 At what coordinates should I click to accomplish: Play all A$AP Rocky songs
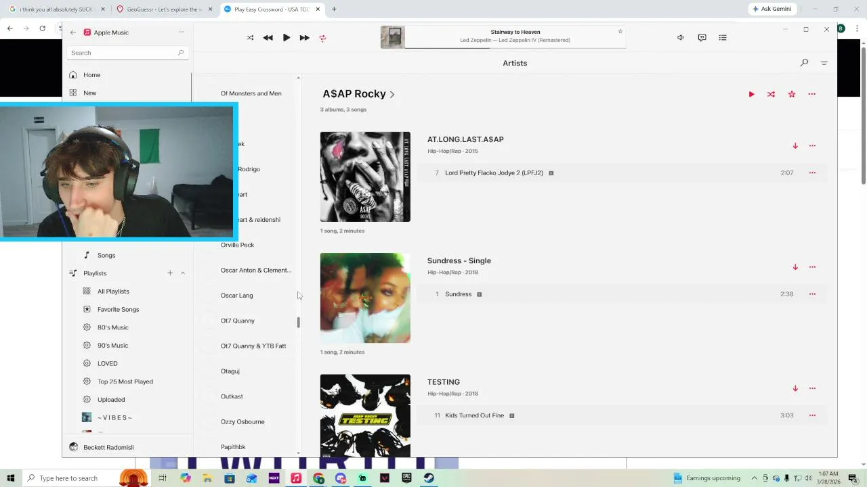coord(751,94)
